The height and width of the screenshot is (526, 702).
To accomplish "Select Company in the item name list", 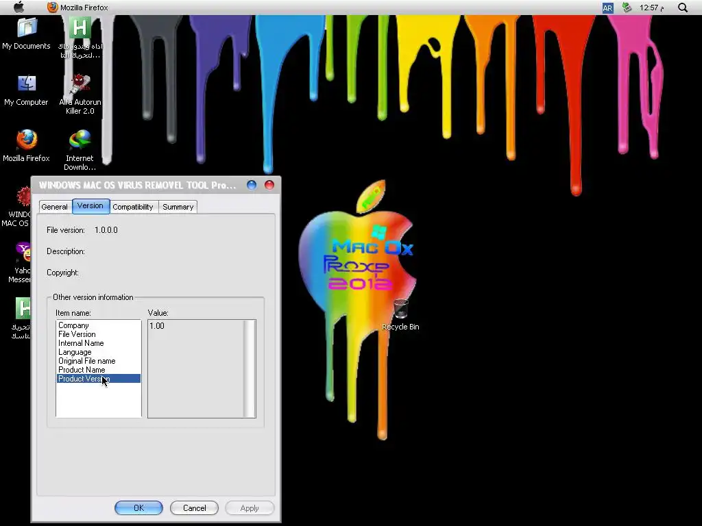I will point(99,325).
